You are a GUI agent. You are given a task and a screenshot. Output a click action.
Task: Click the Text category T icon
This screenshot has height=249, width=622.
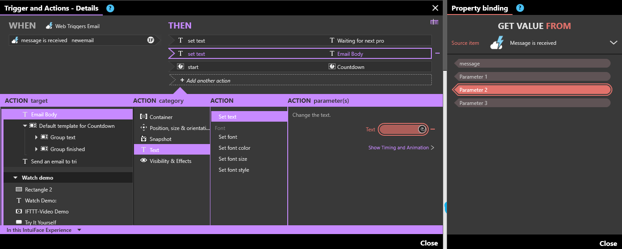pyautogui.click(x=143, y=150)
